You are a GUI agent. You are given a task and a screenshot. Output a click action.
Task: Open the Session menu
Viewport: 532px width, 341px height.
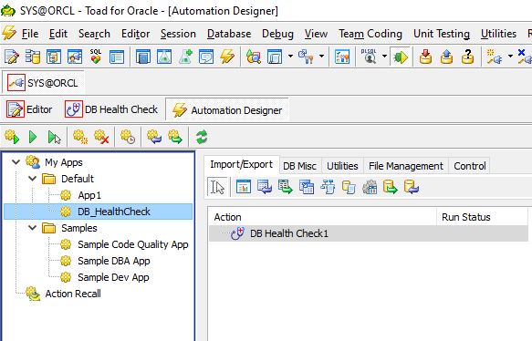pyautogui.click(x=178, y=34)
